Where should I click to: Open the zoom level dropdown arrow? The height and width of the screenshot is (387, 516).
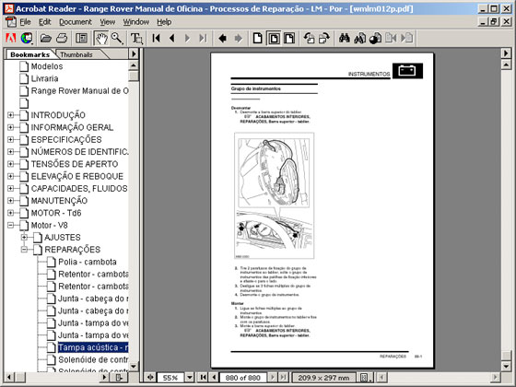pos(190,377)
